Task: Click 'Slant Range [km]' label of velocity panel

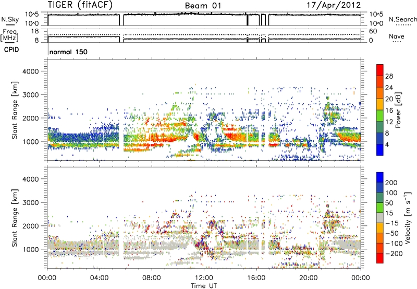Action: 15,218
